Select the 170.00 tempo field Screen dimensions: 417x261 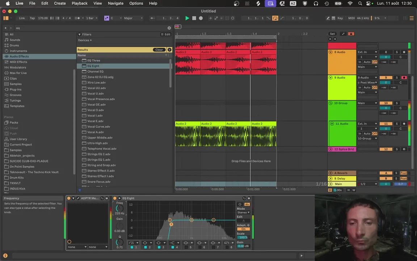pos(43,18)
